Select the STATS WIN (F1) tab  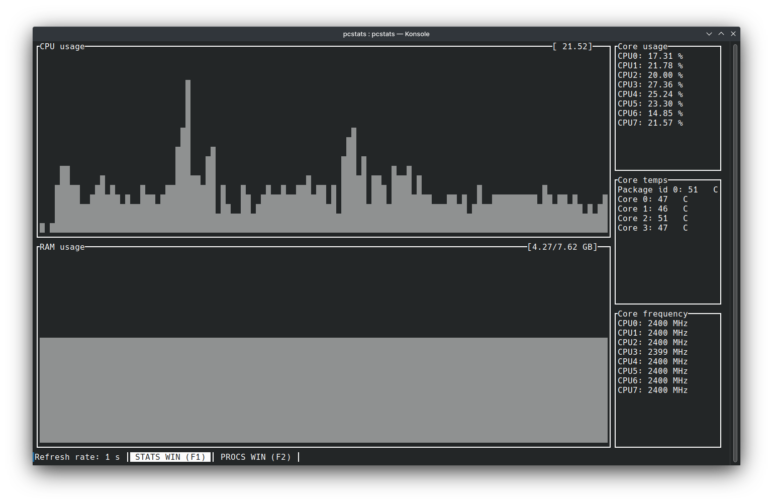click(170, 457)
